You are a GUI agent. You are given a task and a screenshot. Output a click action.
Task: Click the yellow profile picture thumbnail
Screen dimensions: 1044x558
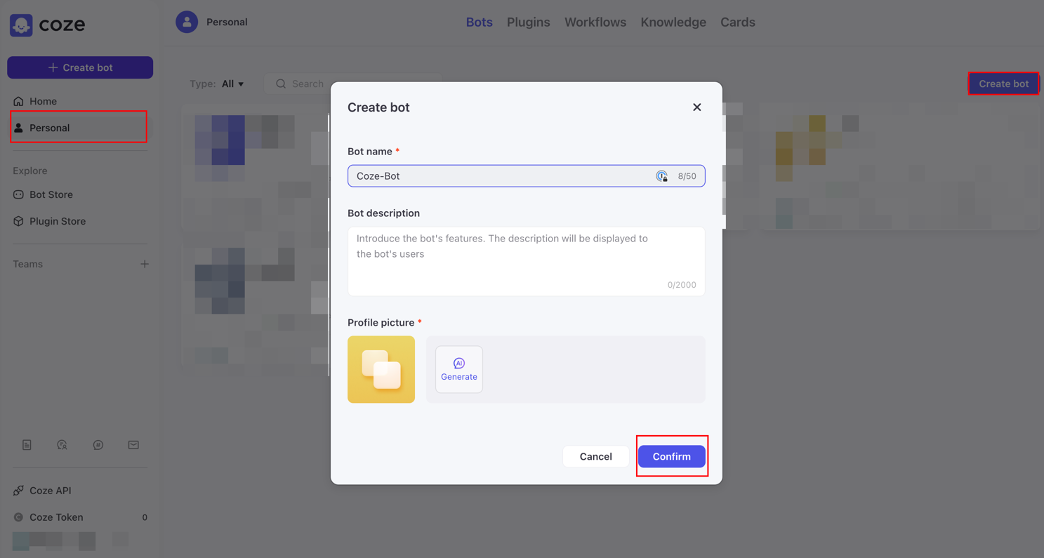coord(381,369)
